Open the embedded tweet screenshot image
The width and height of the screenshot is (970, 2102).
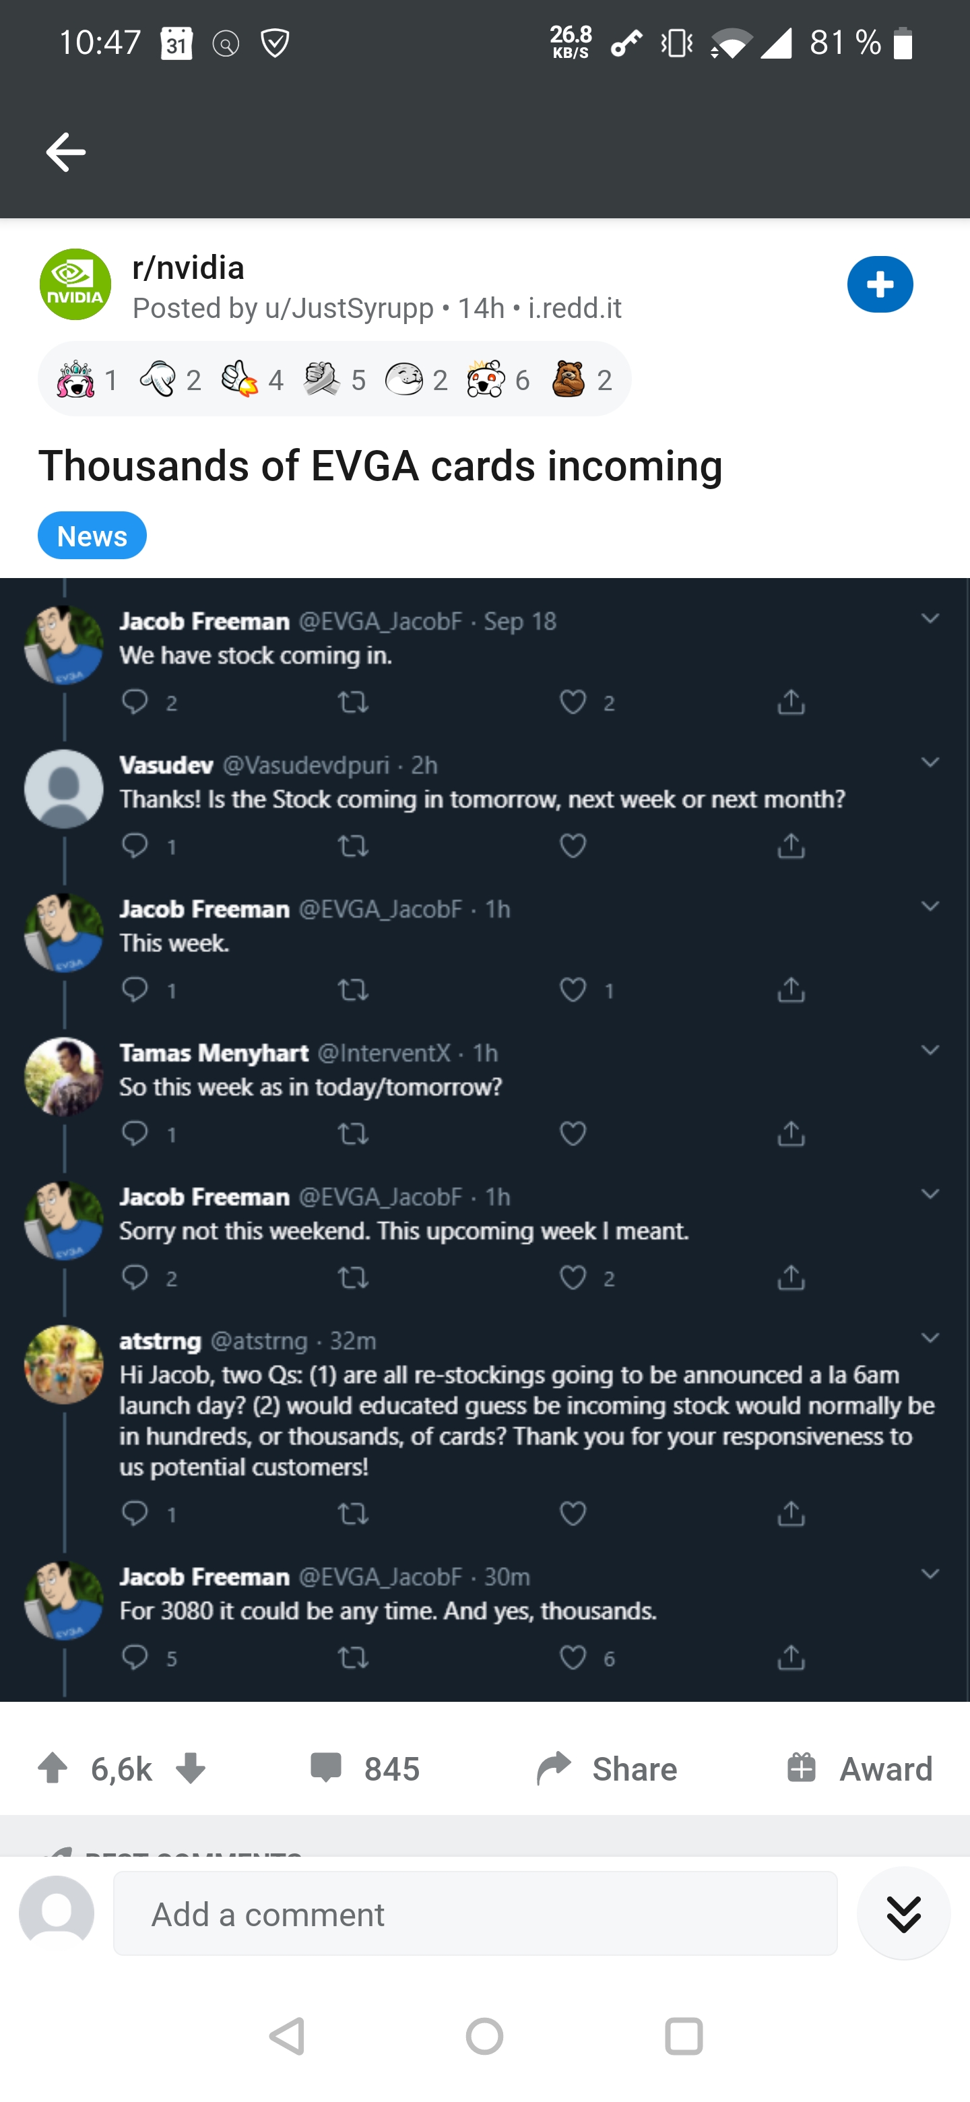click(x=484, y=1139)
